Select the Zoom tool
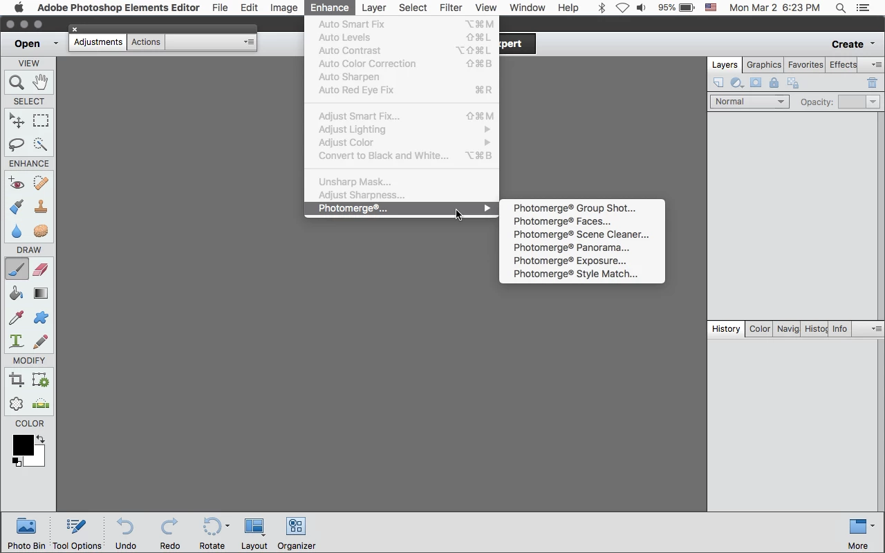Image resolution: width=885 pixels, height=553 pixels. click(x=17, y=83)
